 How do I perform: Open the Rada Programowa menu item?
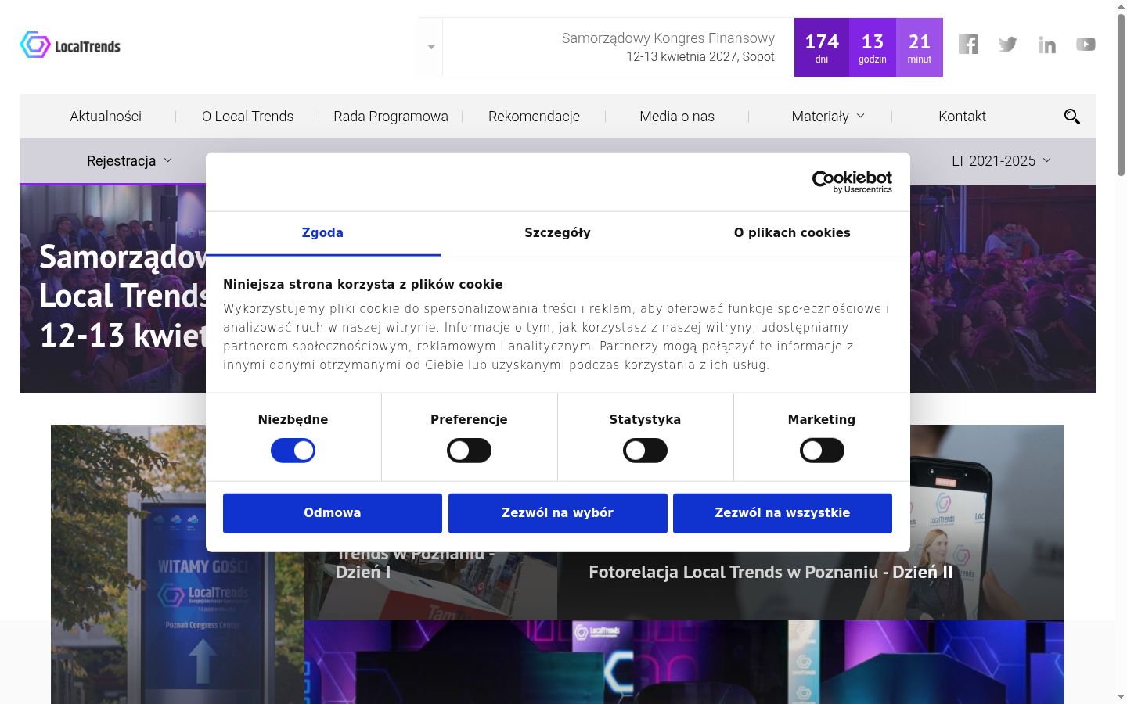391,117
